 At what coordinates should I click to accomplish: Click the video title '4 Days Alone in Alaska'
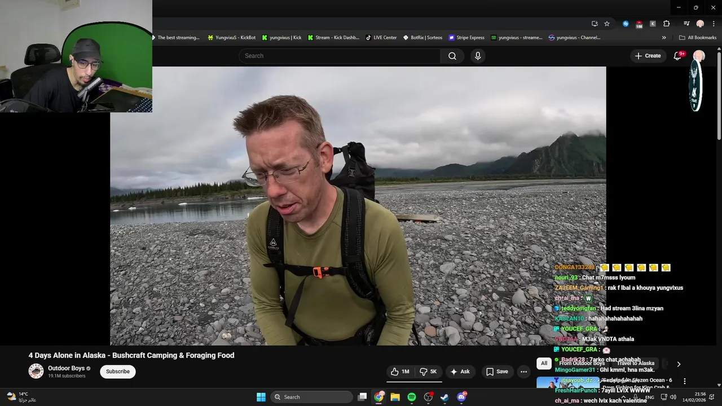click(x=131, y=355)
